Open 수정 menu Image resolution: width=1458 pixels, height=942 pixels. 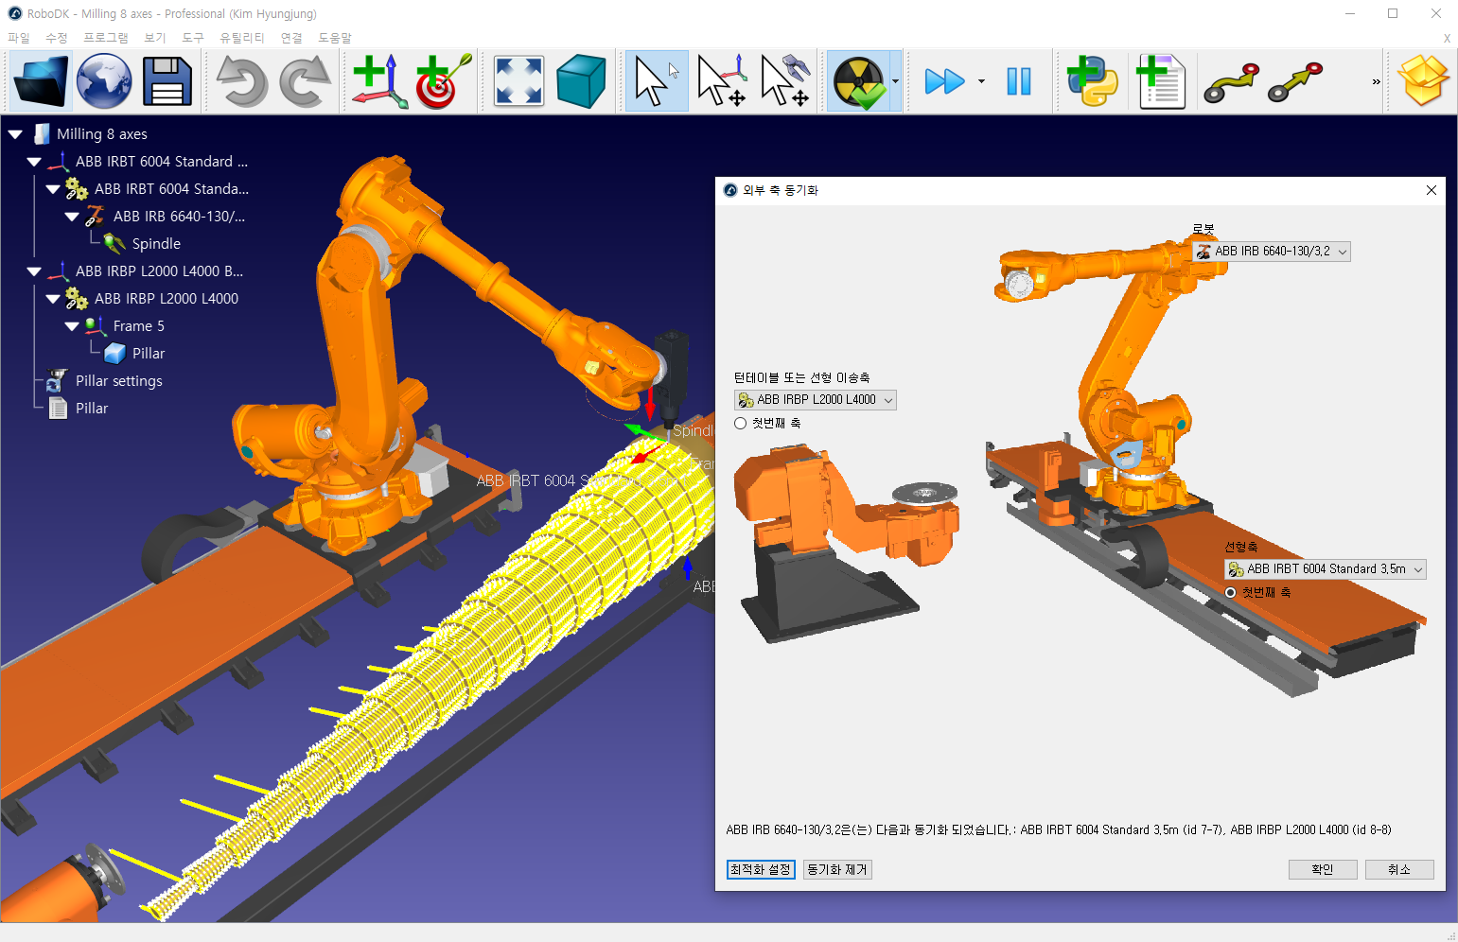coord(57,38)
